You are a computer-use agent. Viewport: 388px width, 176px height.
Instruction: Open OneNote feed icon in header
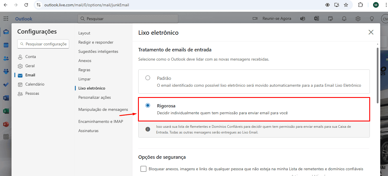[x=317, y=19]
